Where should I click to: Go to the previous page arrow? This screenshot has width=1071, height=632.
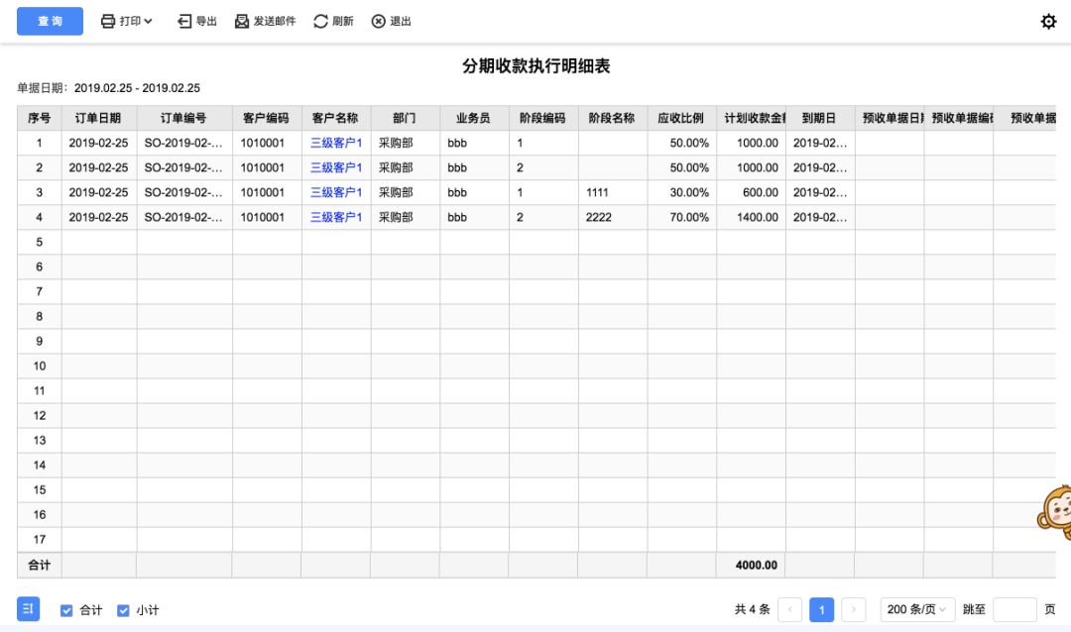click(789, 609)
